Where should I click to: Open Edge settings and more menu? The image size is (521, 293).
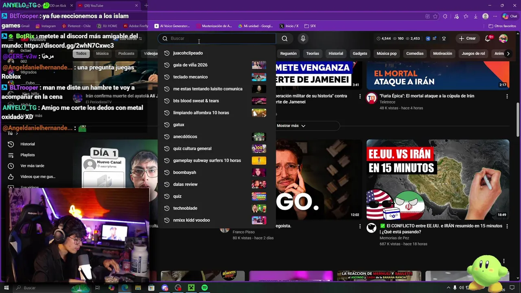coord(495,16)
